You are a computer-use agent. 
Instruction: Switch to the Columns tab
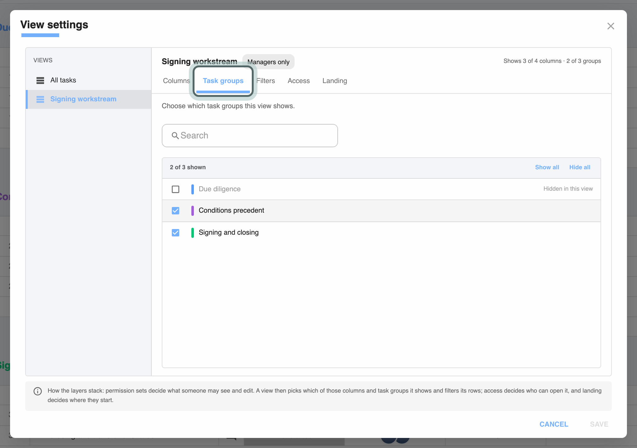177,81
